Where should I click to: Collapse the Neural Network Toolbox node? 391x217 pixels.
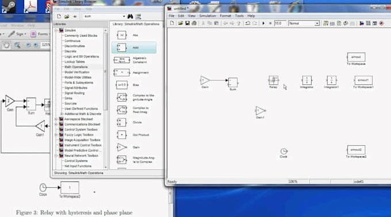[56, 156]
